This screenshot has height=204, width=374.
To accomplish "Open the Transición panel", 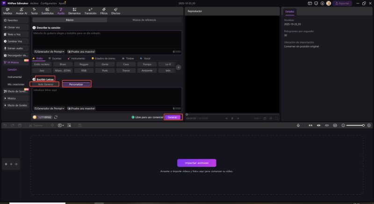I will click(90, 11).
